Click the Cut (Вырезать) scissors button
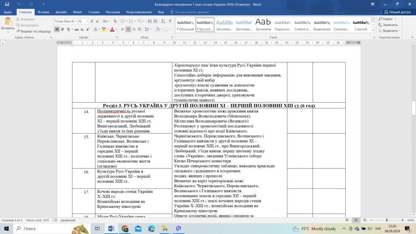The width and height of the screenshot is (416, 234). point(26,19)
